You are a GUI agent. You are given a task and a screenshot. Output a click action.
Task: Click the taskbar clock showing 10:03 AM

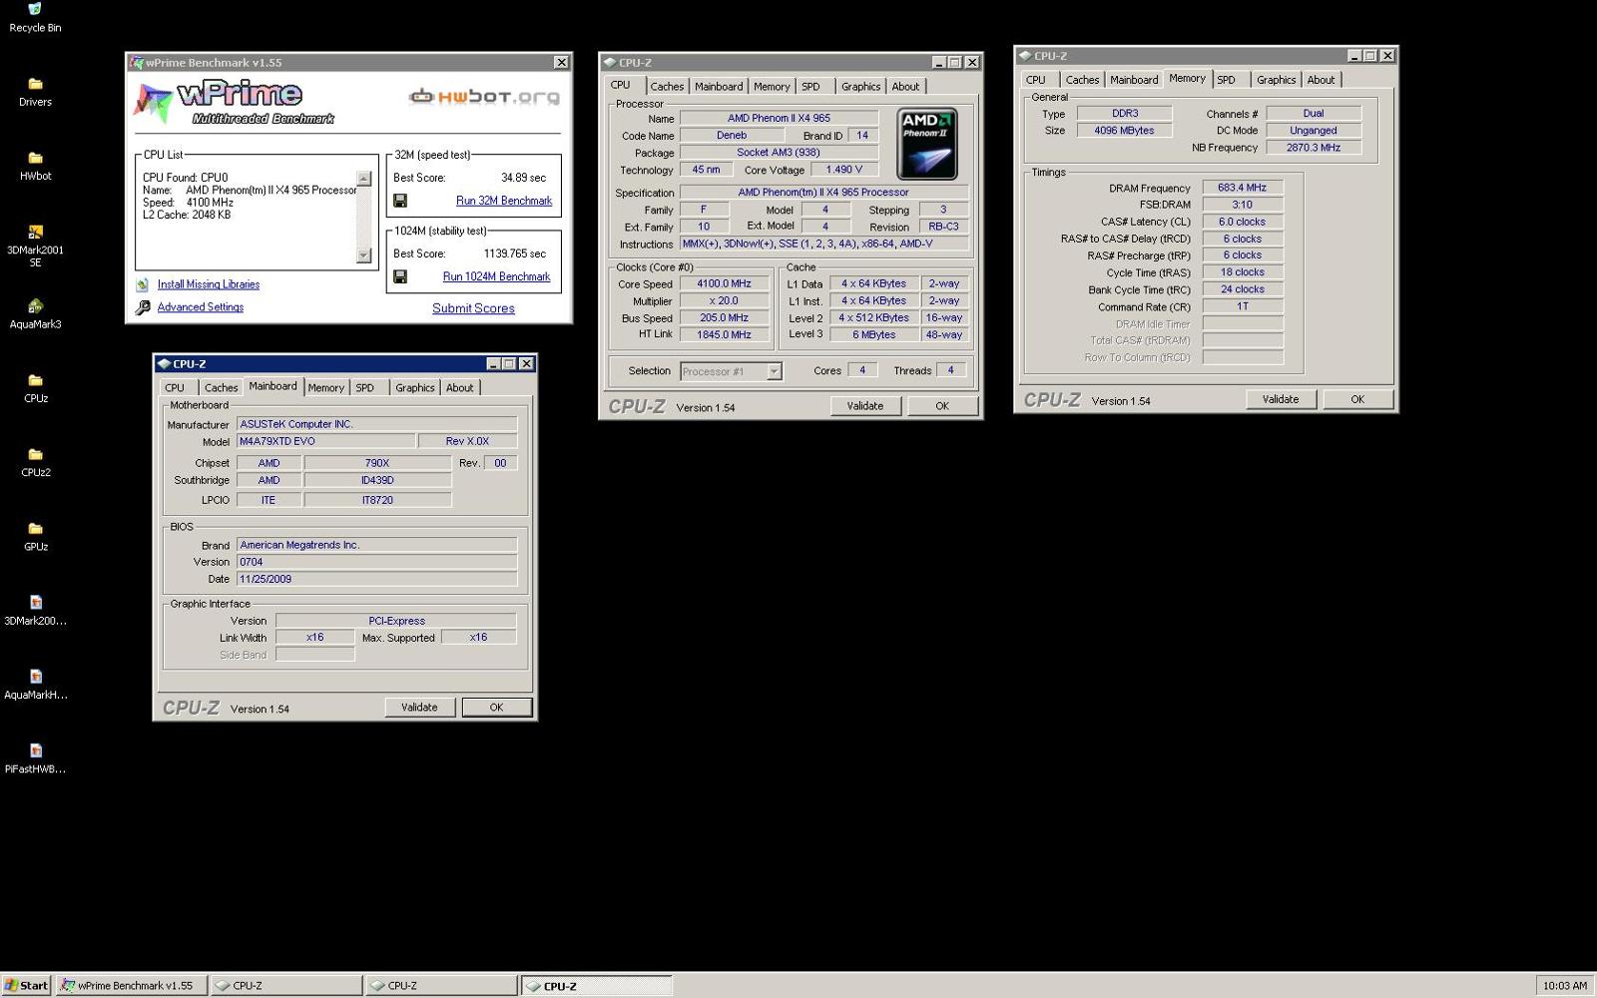[1564, 986]
